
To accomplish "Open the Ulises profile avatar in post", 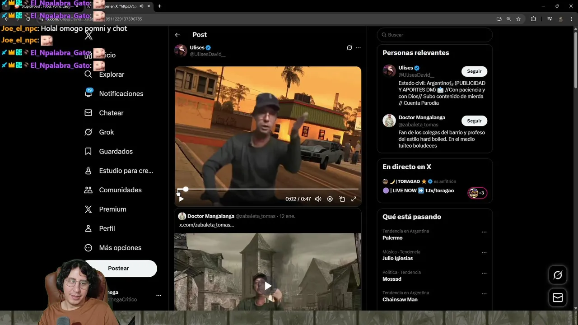I will coord(181,51).
